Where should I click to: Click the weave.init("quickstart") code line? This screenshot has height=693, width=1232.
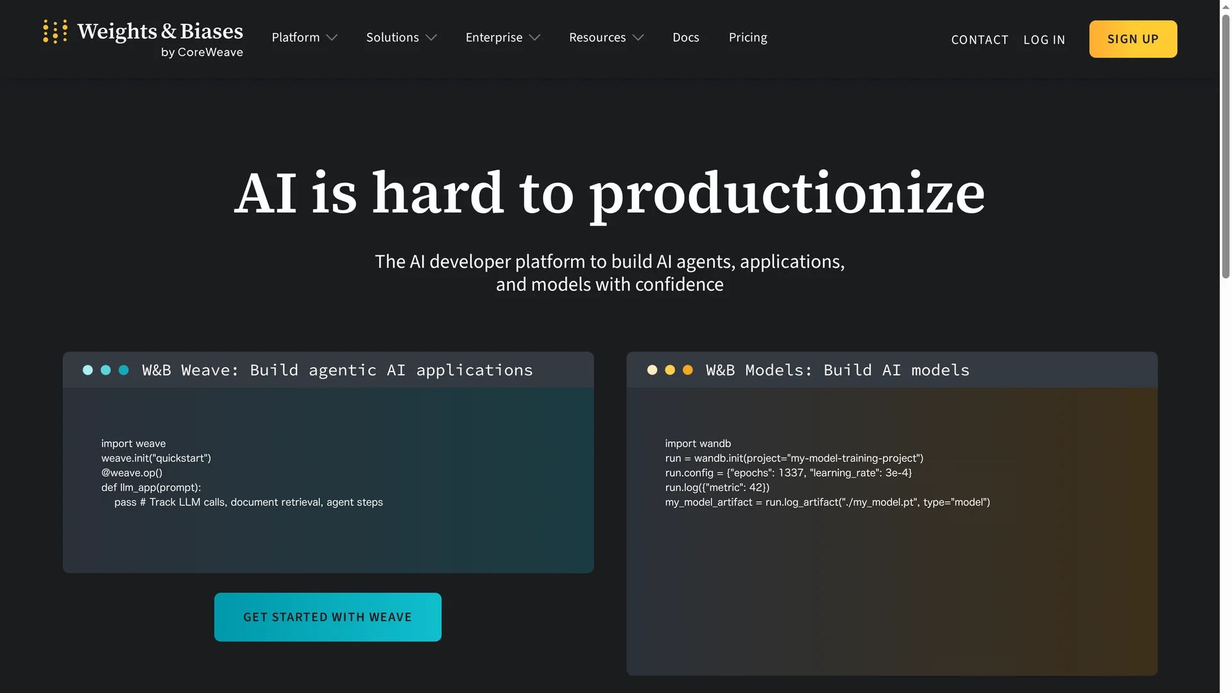156,458
